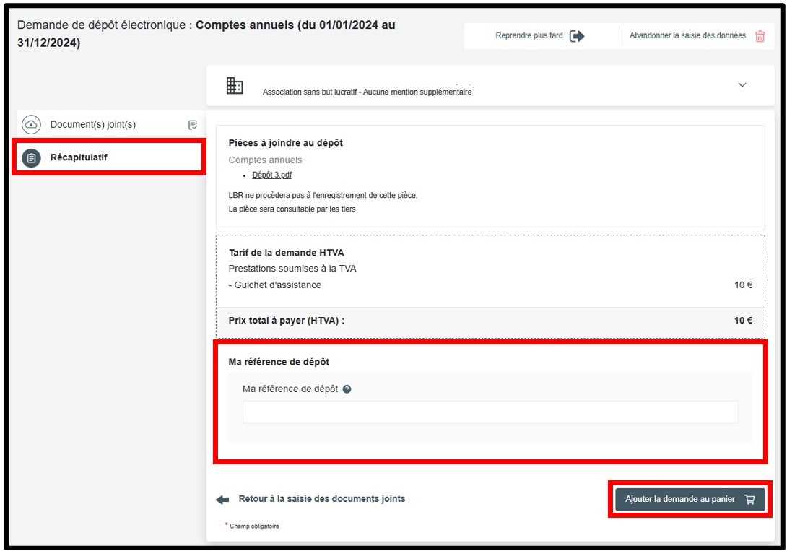Expand the Association sans but lucratif panel
Image resolution: width=787 pixels, height=551 pixels.
click(x=367, y=92)
